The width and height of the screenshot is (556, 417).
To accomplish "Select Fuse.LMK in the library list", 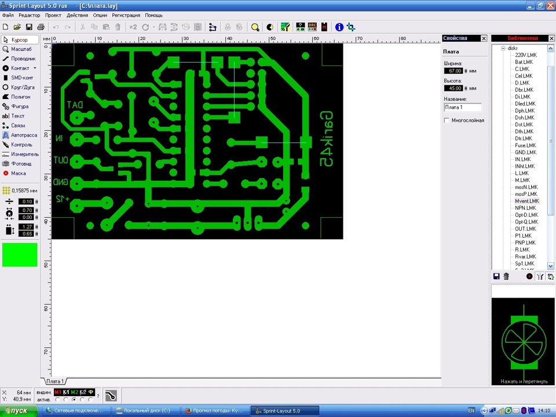I will 525,145.
